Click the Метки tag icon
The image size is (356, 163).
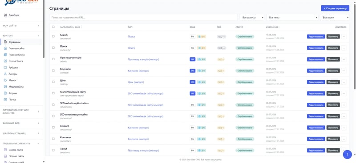(x=5, y=80)
